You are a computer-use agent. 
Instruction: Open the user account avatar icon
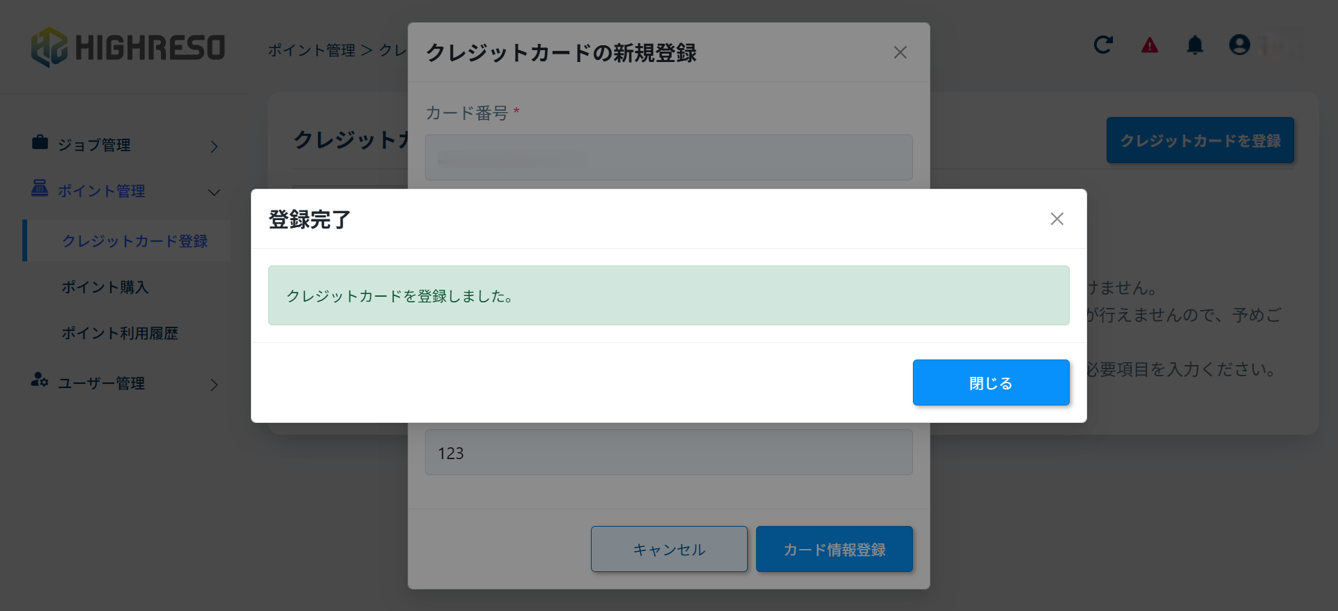(1240, 45)
